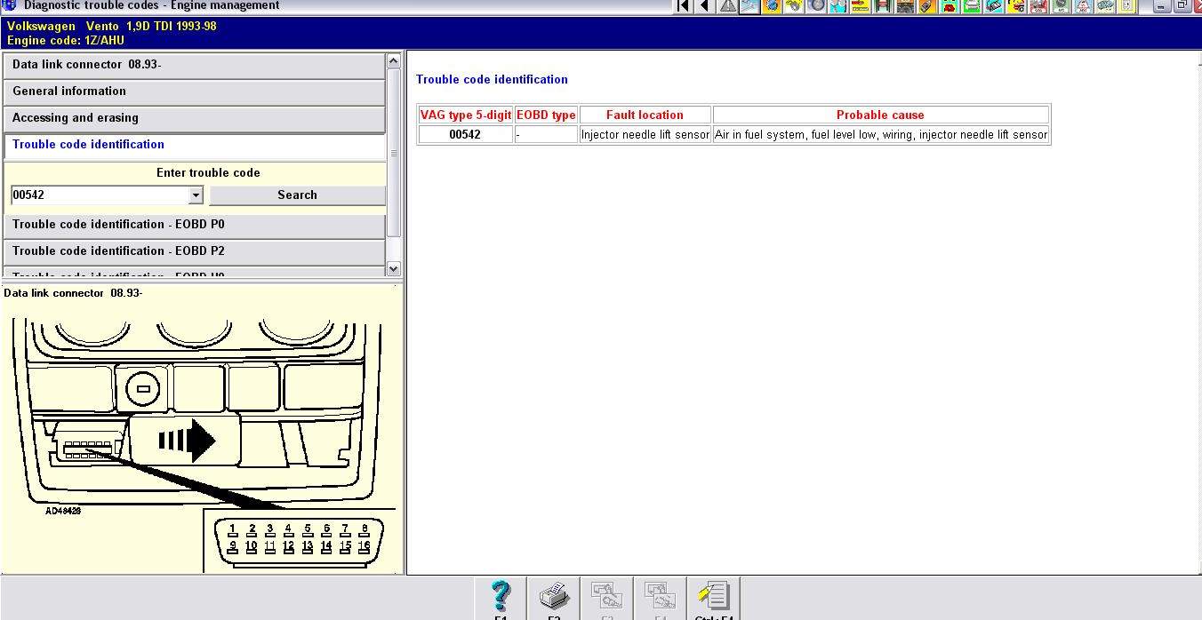
Task: Click the depressed (active) toolbar icon beside the warning triangle
Action: pyautogui.click(x=749, y=6)
